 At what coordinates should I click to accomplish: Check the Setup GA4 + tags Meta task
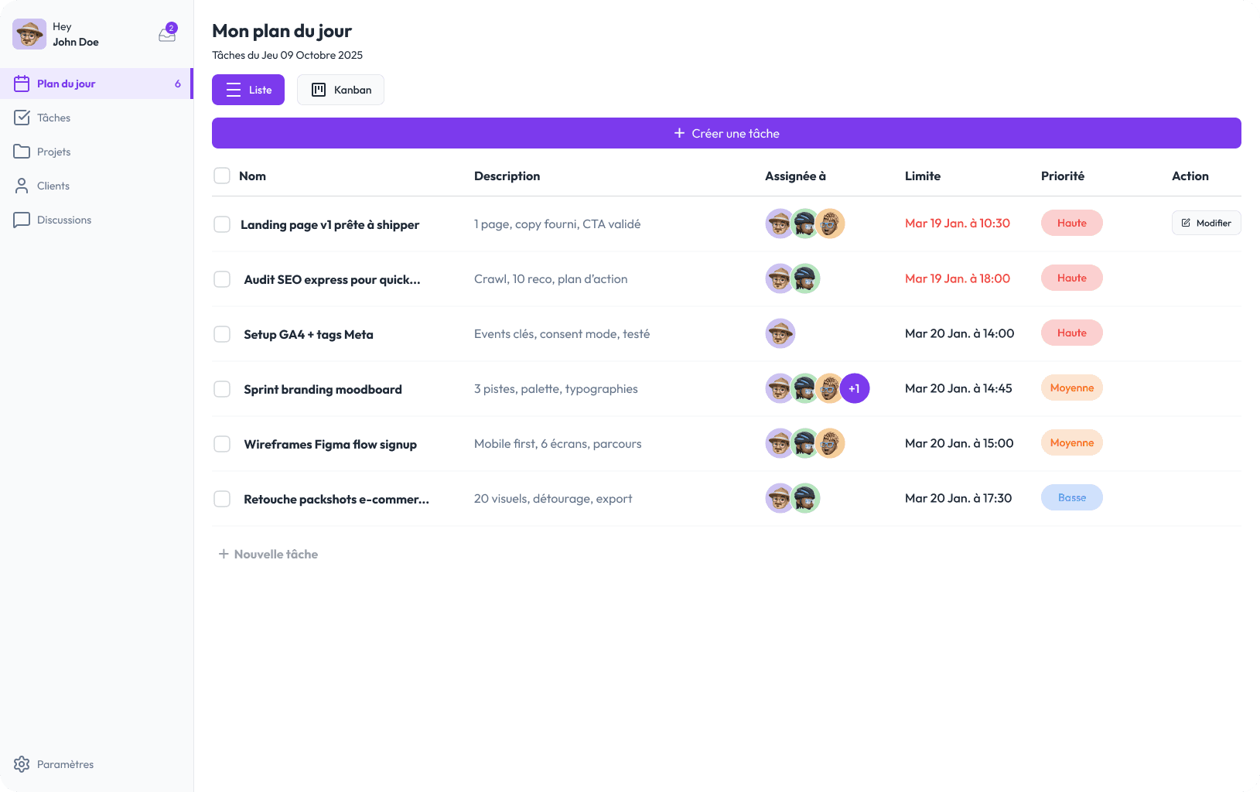coord(222,333)
